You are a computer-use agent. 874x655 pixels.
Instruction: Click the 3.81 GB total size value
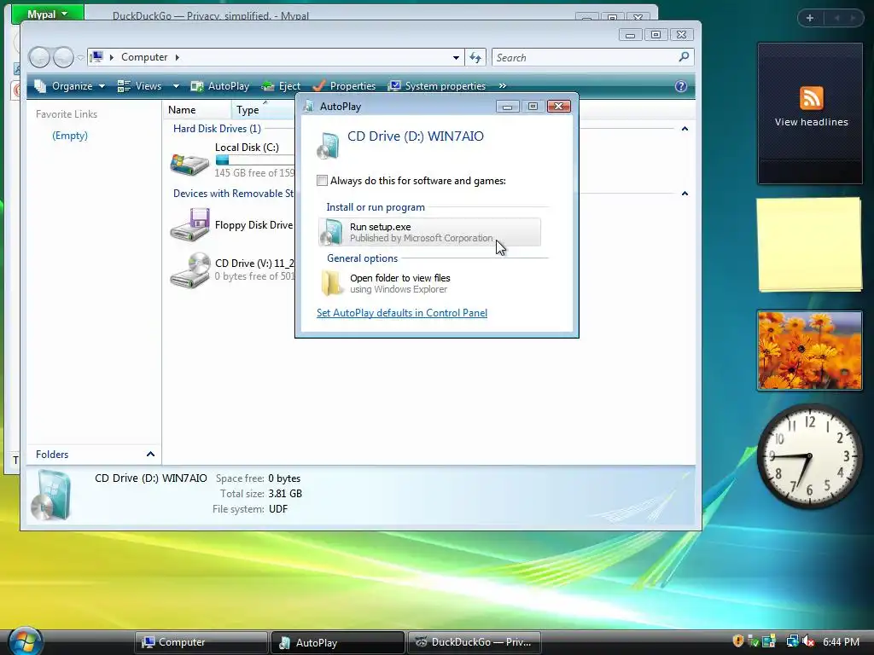click(285, 494)
